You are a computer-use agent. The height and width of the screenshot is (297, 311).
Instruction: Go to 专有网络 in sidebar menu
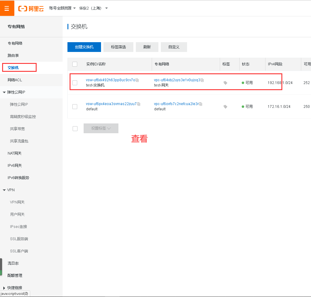pyautogui.click(x=15, y=43)
